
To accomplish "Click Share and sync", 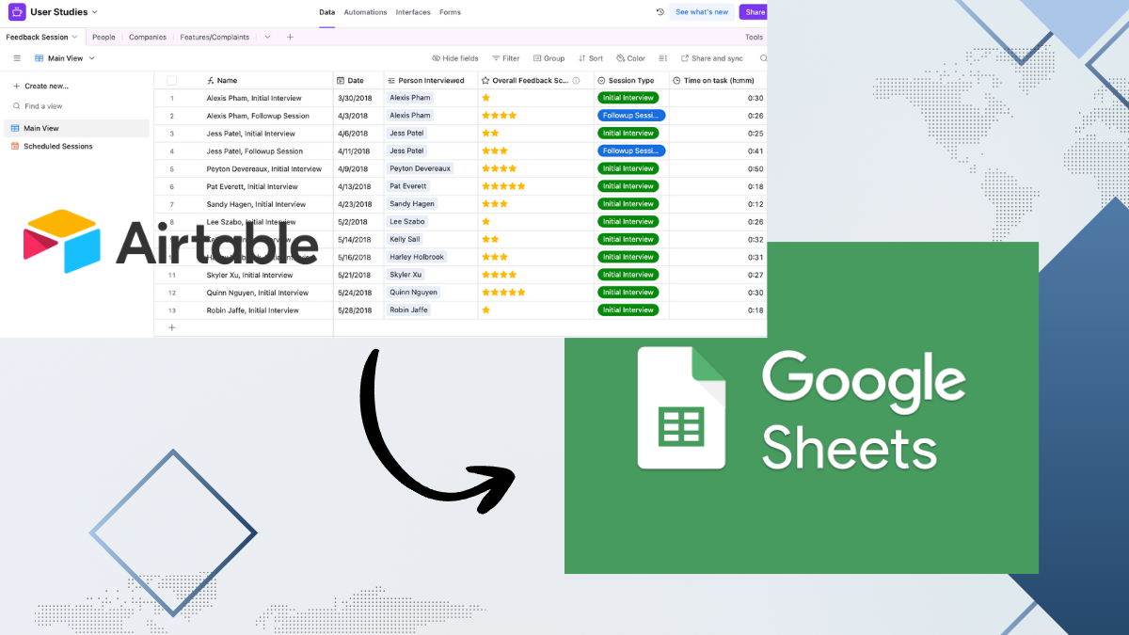I will (711, 58).
